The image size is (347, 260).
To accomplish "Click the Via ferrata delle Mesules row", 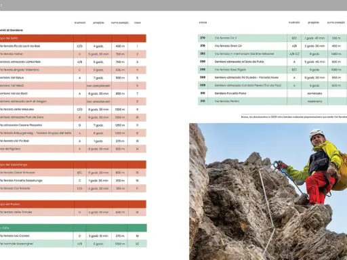I will (73, 110).
